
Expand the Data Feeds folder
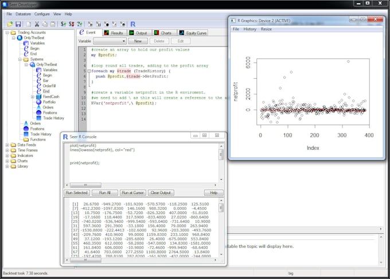point(7,145)
